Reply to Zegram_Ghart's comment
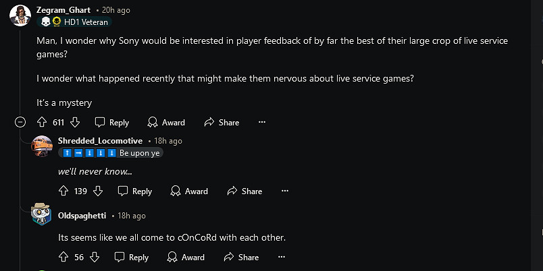This screenshot has height=271, width=543. coord(112,122)
